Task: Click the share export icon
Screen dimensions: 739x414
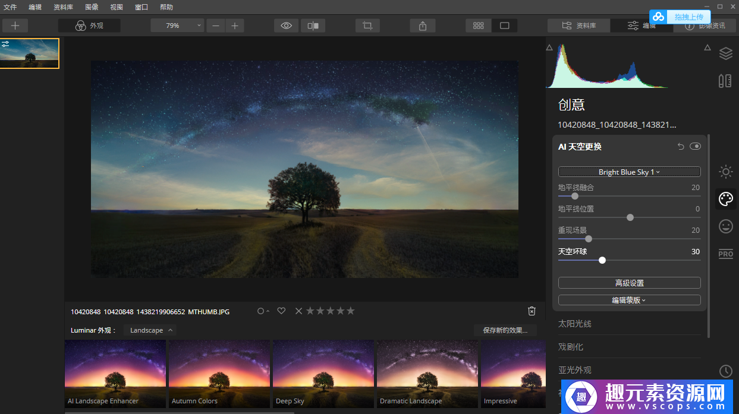Action: point(423,26)
